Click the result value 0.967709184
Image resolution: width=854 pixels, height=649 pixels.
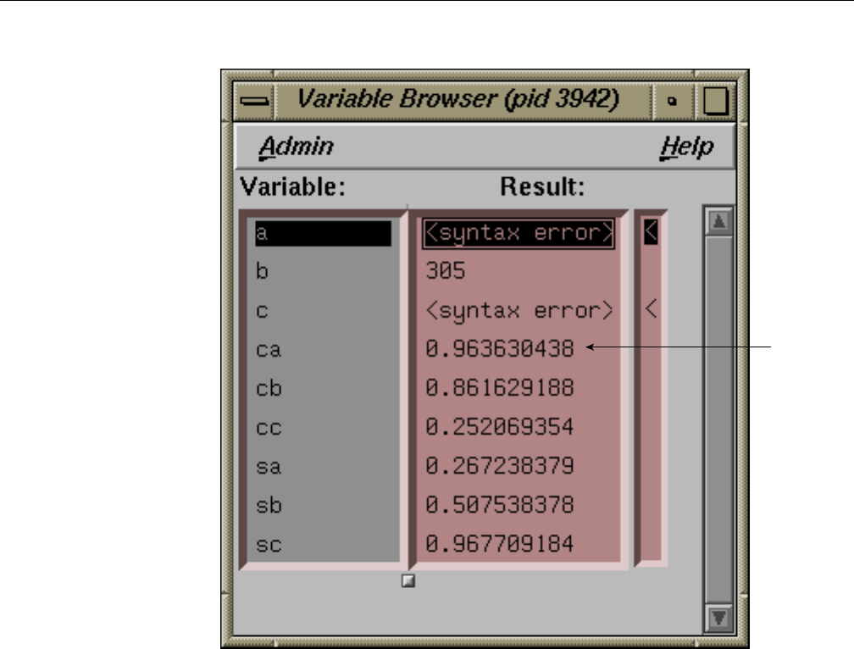500,543
